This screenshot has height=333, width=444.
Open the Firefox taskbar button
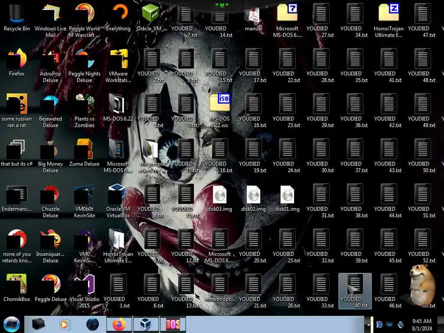[119, 324]
